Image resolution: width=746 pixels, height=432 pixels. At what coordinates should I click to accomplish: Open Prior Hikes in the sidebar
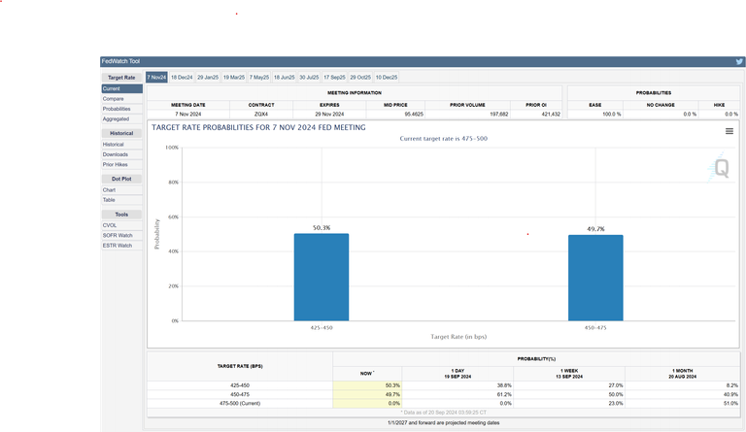[115, 164]
